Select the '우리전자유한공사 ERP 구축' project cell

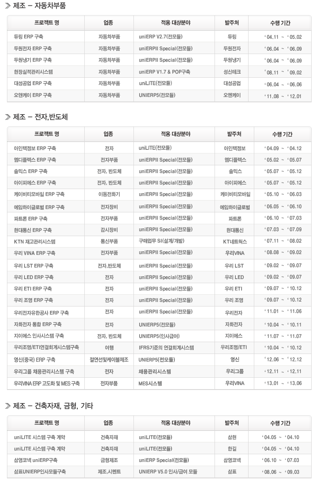(41, 313)
